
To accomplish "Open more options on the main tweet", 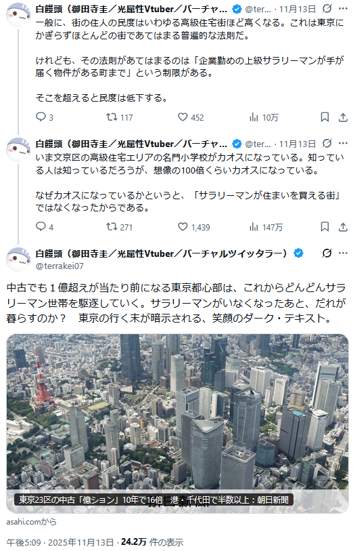I will [343, 253].
